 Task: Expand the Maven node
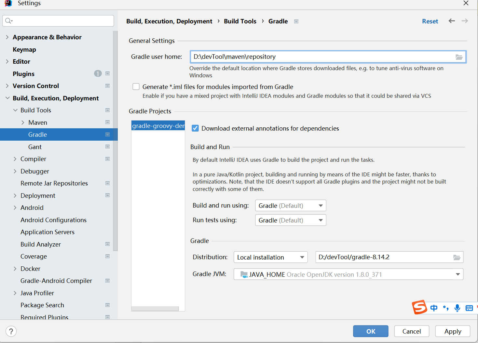coord(23,122)
